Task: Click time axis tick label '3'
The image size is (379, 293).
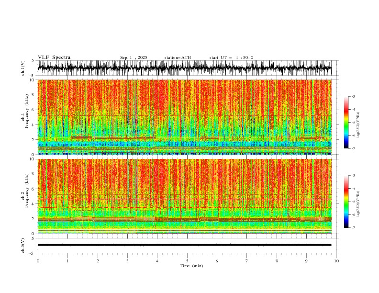Action: (x=127, y=261)
